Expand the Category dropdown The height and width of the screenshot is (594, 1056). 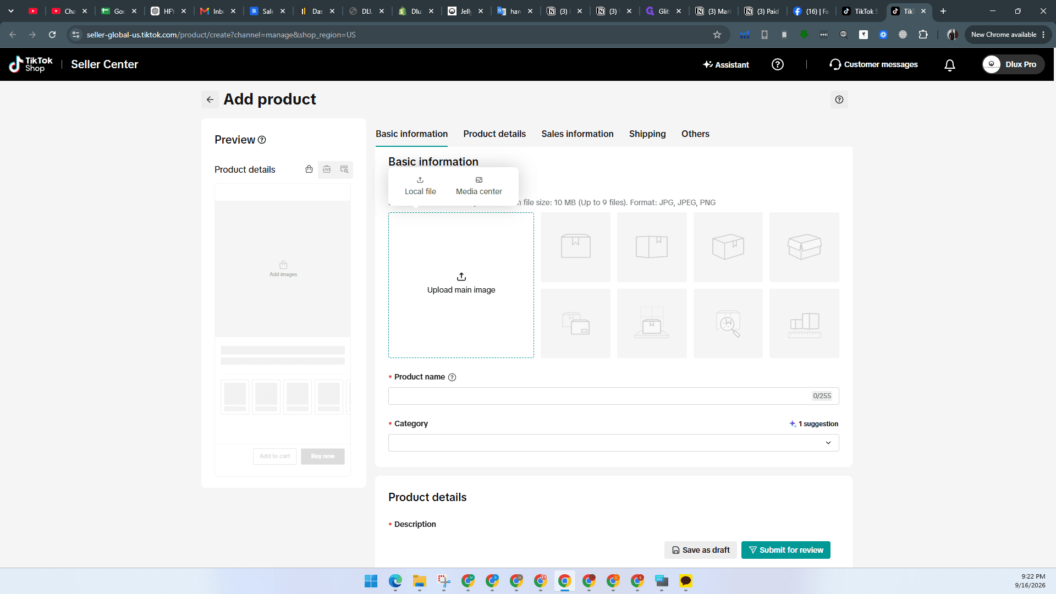[x=613, y=443]
